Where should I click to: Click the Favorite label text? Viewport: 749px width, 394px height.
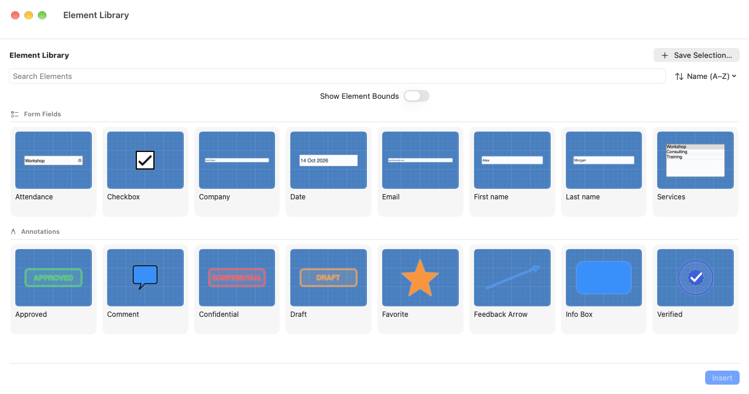[395, 314]
